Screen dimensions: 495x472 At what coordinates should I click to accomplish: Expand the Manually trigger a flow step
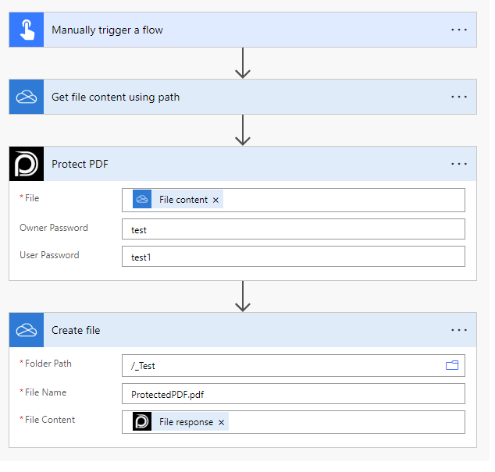234,30
